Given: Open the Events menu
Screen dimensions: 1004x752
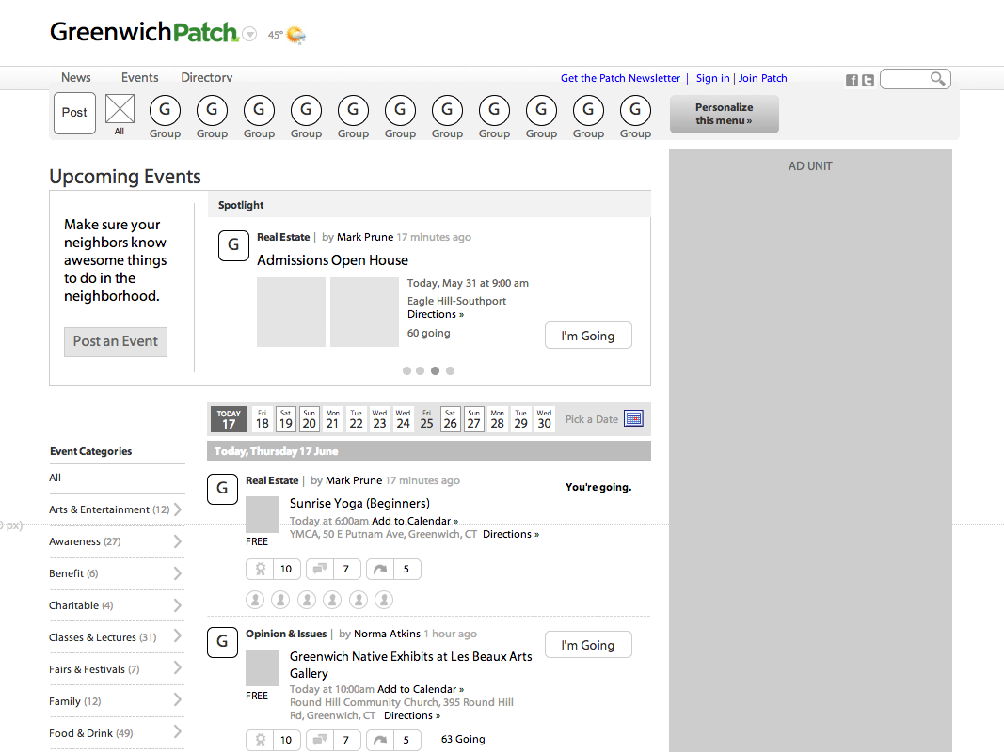Looking at the screenshot, I should click(x=139, y=77).
